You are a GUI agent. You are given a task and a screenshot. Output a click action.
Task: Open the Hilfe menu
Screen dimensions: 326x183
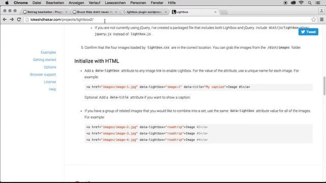tap(172, 3)
